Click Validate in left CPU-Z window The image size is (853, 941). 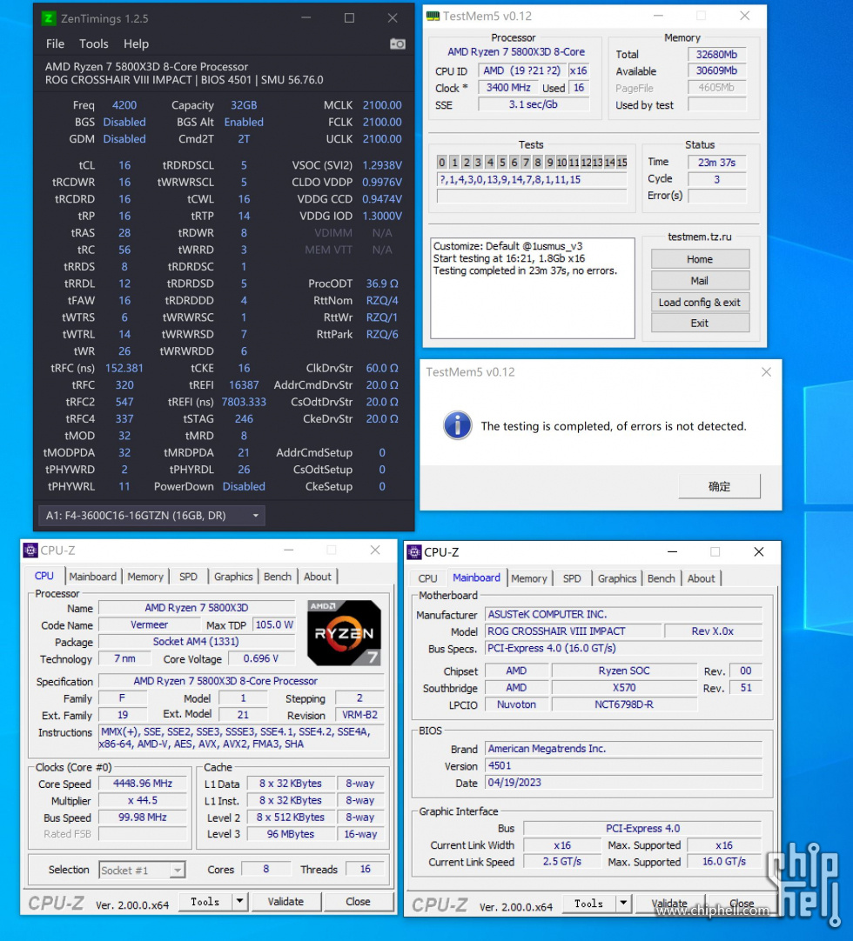pos(286,901)
